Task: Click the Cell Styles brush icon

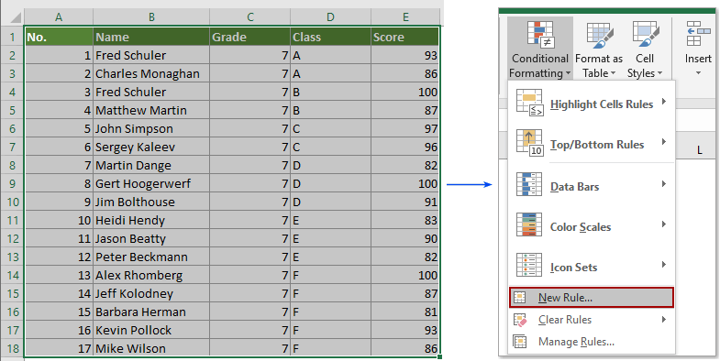Action: pos(646,34)
